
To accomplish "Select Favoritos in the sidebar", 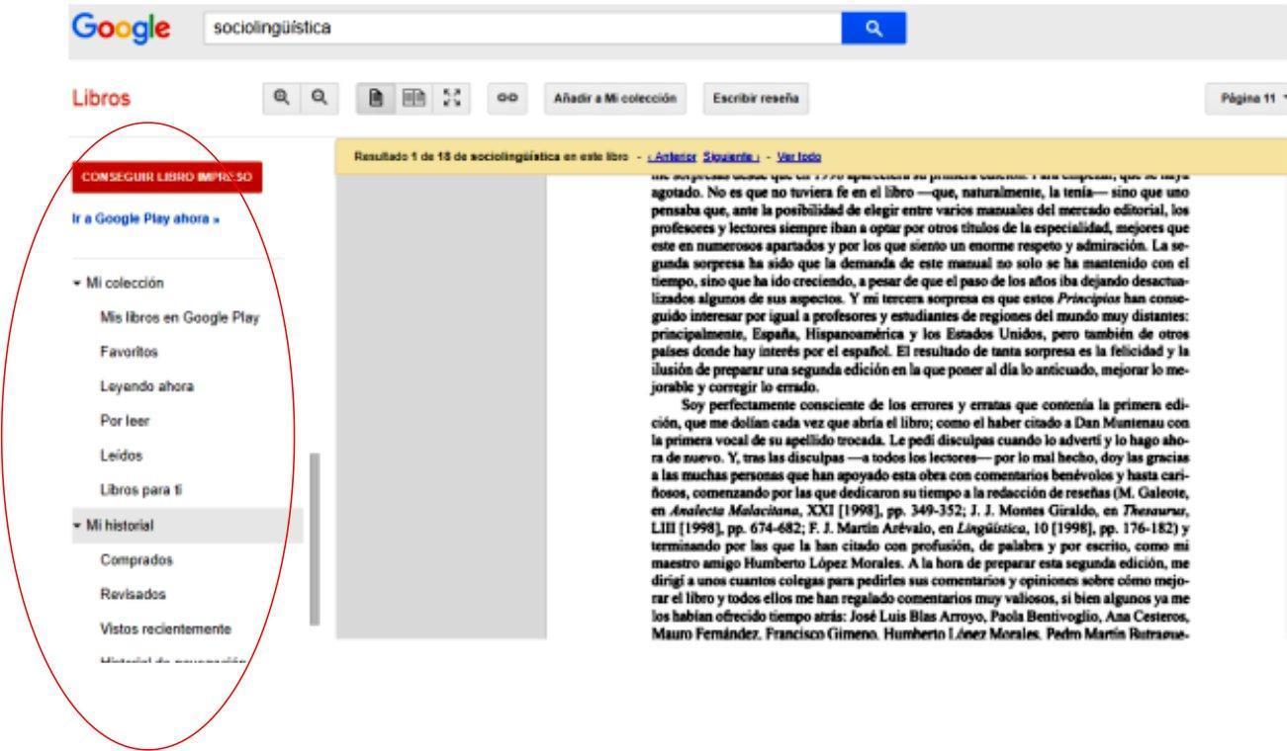I will point(130,351).
